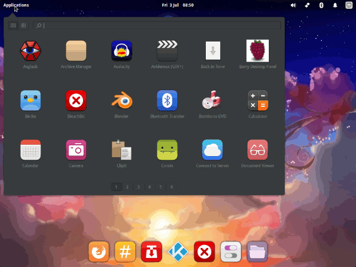Launch BleachBit from the app grid
356x267 pixels.
[x=76, y=100]
